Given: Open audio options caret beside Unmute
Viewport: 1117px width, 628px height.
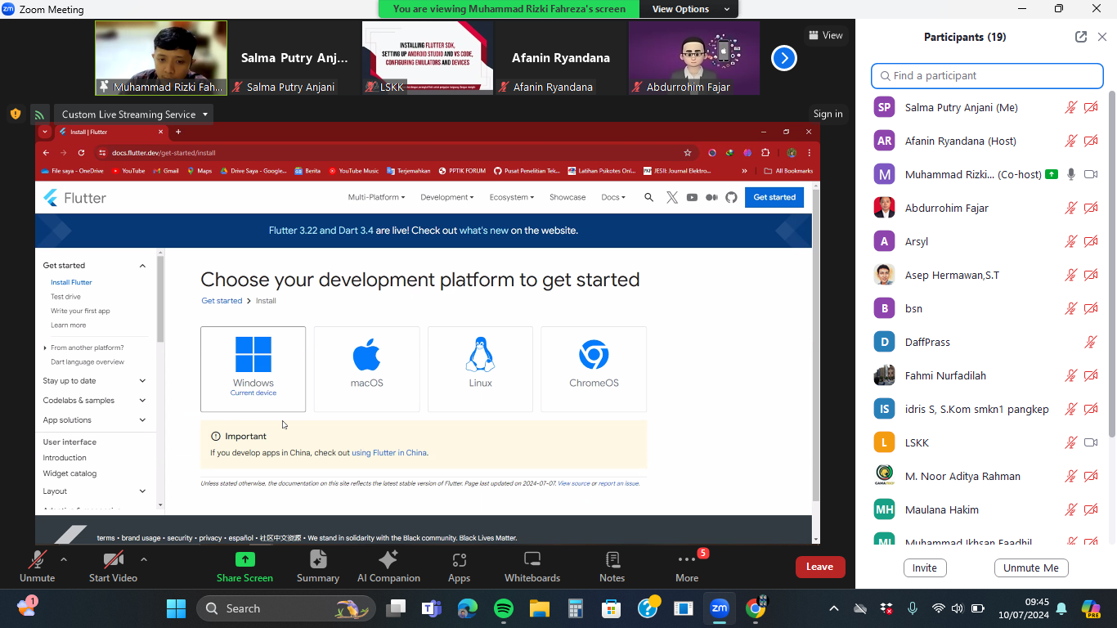Looking at the screenshot, I should pyautogui.click(x=64, y=559).
